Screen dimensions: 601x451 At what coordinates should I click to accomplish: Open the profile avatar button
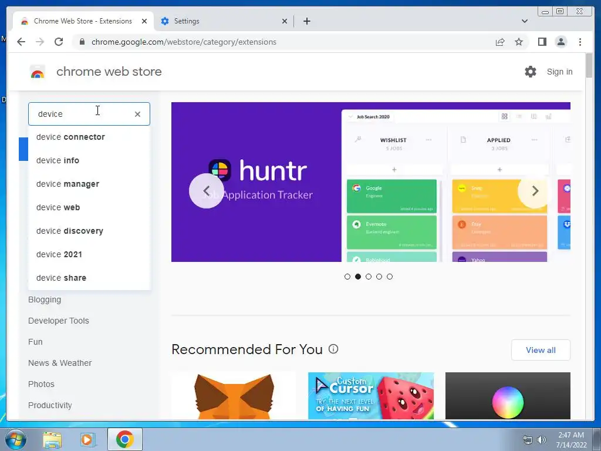pos(561,42)
